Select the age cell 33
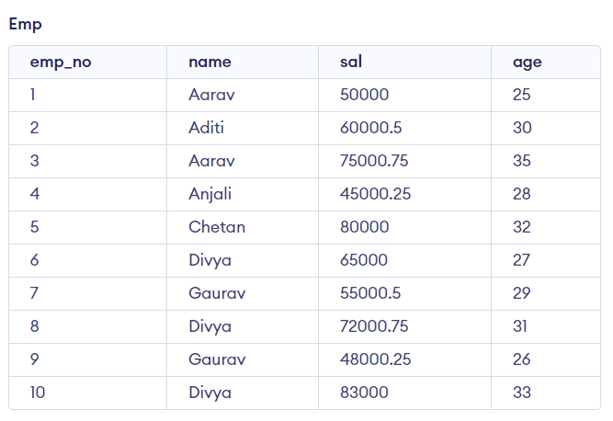The height and width of the screenshot is (421, 613). pos(522,393)
